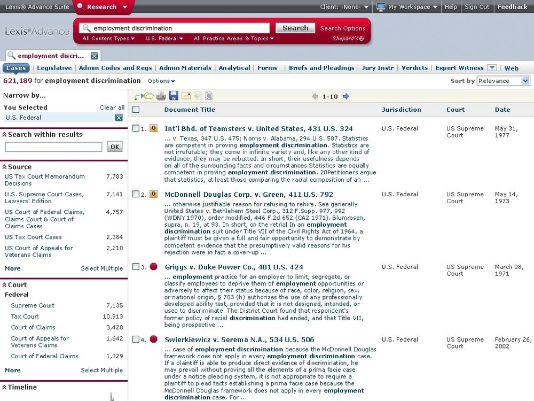Image resolution: width=534 pixels, height=401 pixels.
Task: Click red stop signal for Swierkiewicz case
Action: (154, 340)
